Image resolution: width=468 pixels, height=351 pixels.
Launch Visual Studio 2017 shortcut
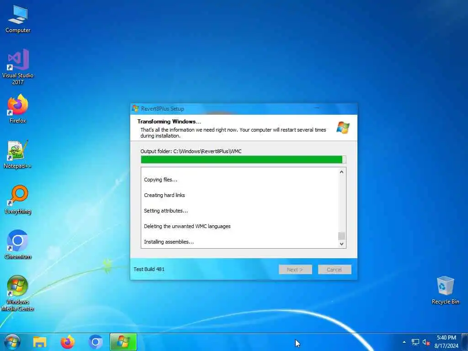point(18,67)
